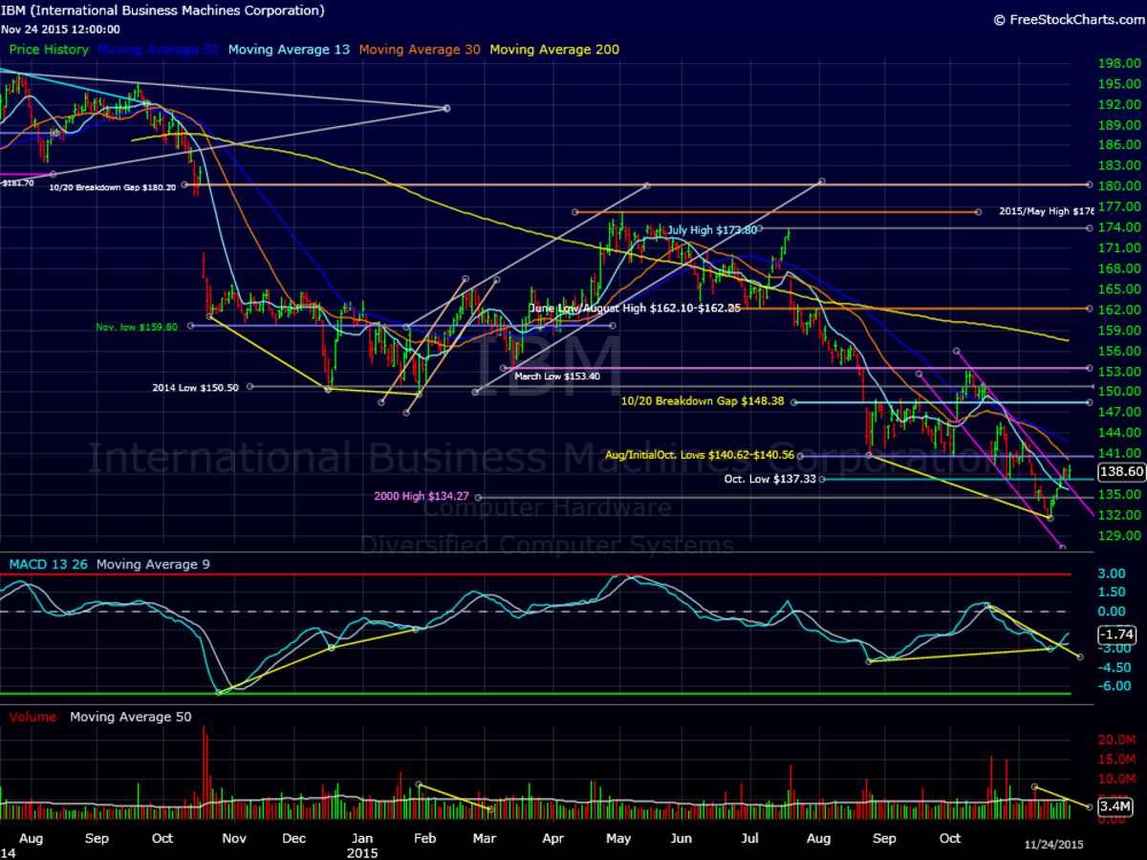The image size is (1147, 860).
Task: Click the Jul month label on time axis
Action: [748, 839]
